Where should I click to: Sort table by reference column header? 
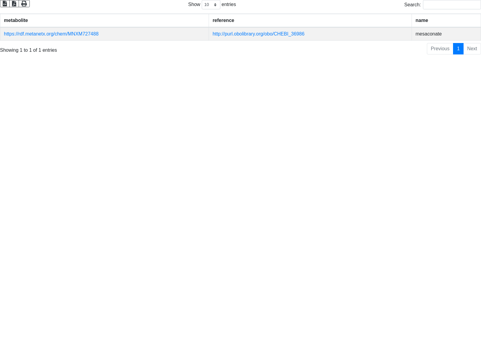223,20
